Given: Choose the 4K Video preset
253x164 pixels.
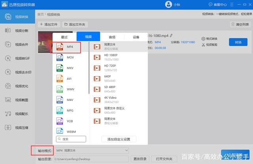Looking at the screenshot, I should [x=119, y=100].
